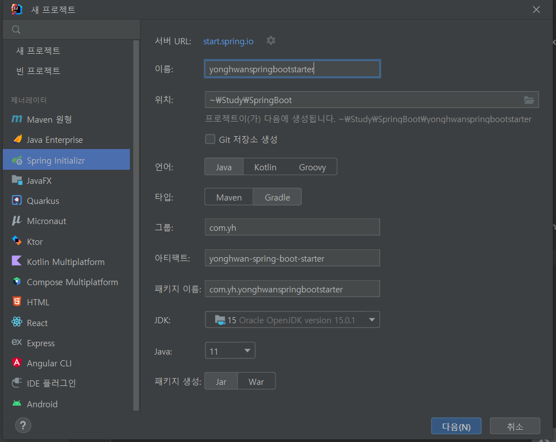Click the 그룹 field with com.yh
The image size is (556, 442).
pos(292,227)
